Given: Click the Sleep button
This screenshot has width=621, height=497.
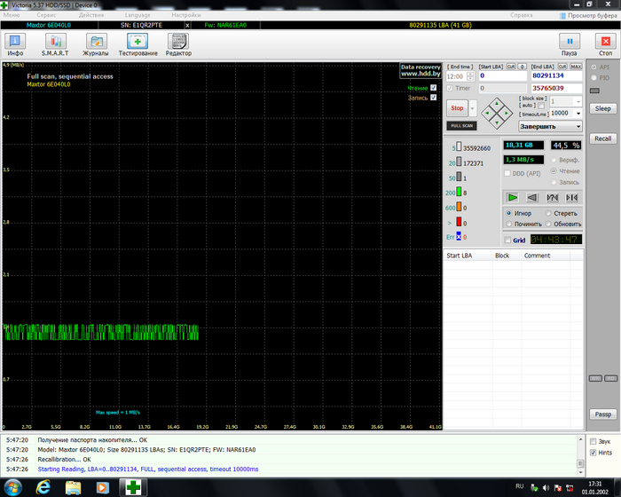Looking at the screenshot, I should (602, 108).
